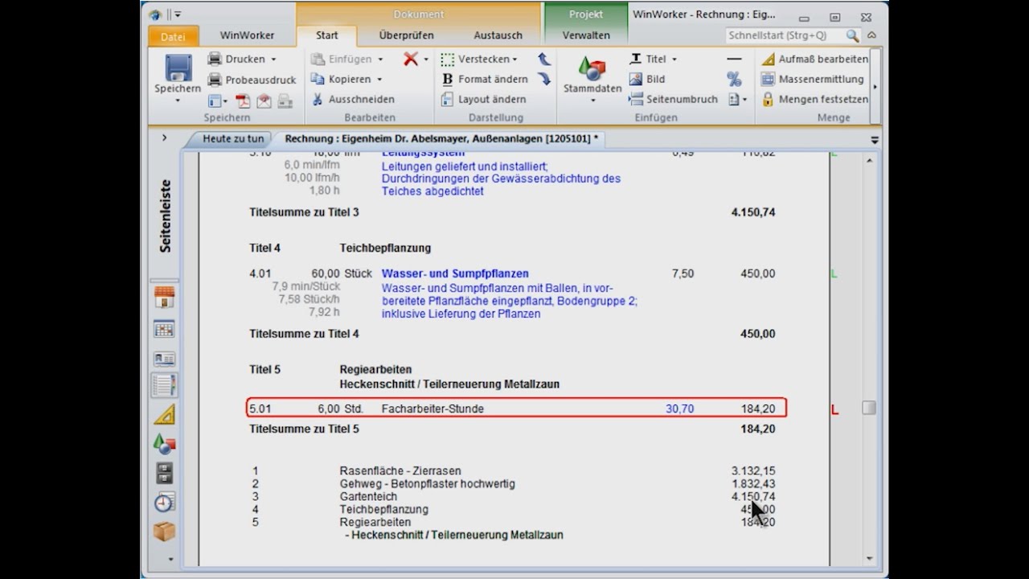This screenshot has width=1029, height=579.
Task: Open the Verwalten tab under Projekt
Action: pyautogui.click(x=586, y=35)
